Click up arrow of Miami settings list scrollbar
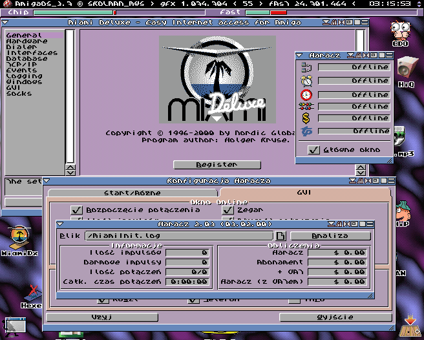 point(70,167)
